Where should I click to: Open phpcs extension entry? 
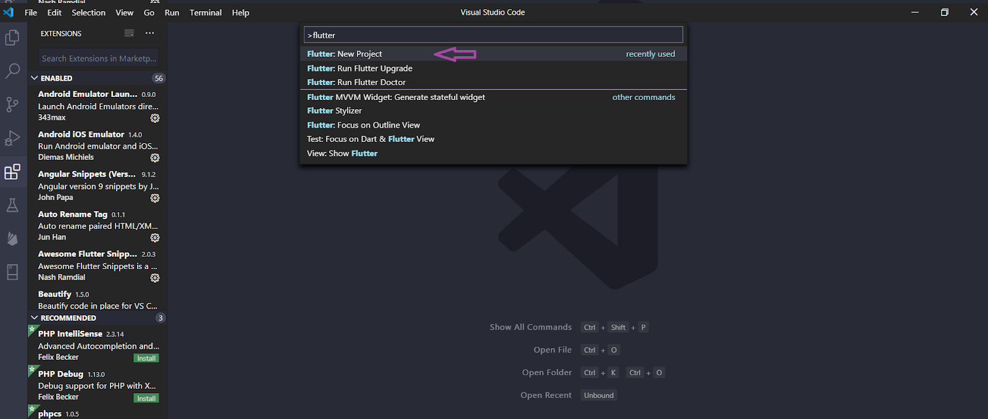(97, 413)
